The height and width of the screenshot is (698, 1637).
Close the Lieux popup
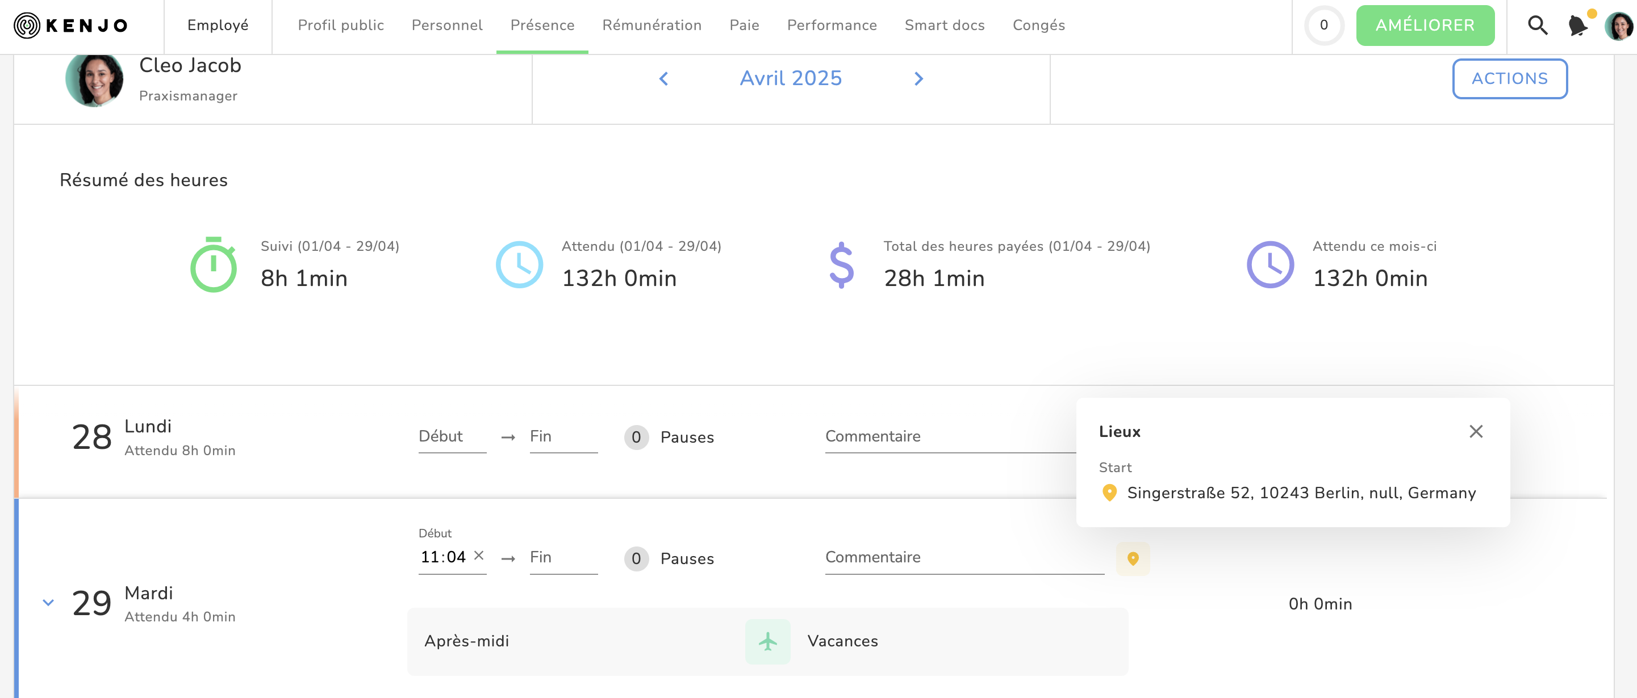1476,432
